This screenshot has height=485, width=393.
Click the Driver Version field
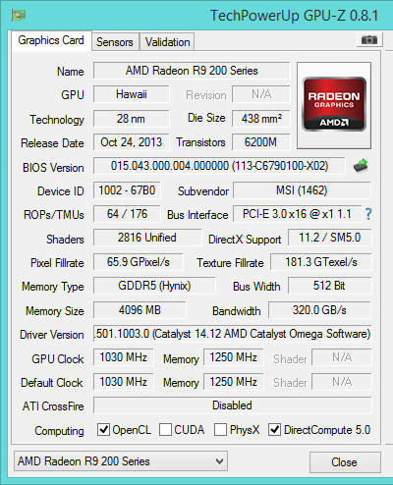coord(233,334)
